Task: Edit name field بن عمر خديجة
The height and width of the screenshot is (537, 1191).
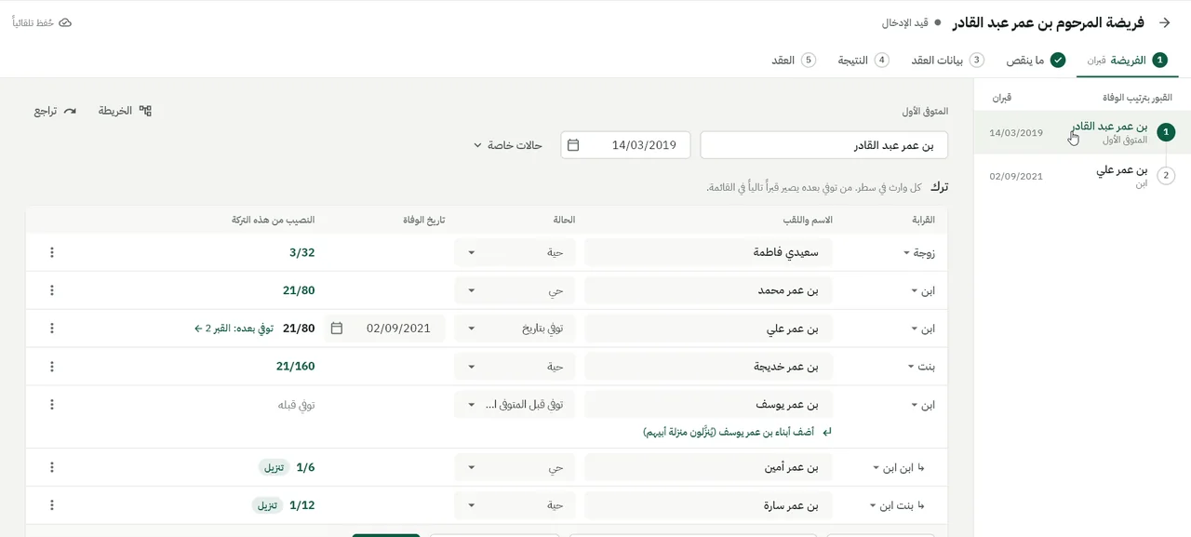Action: point(708,367)
